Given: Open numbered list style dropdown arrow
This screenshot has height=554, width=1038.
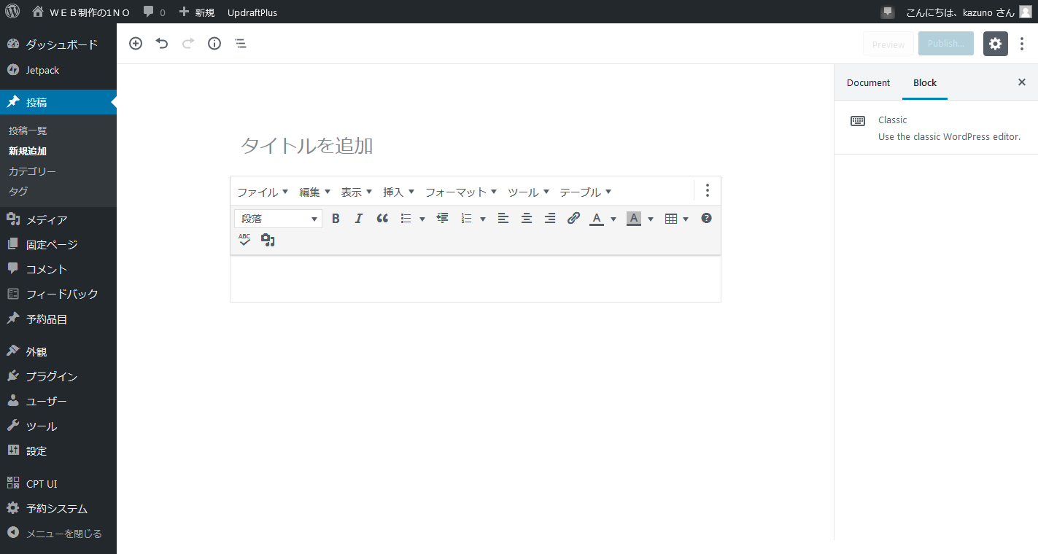Looking at the screenshot, I should click(x=483, y=219).
